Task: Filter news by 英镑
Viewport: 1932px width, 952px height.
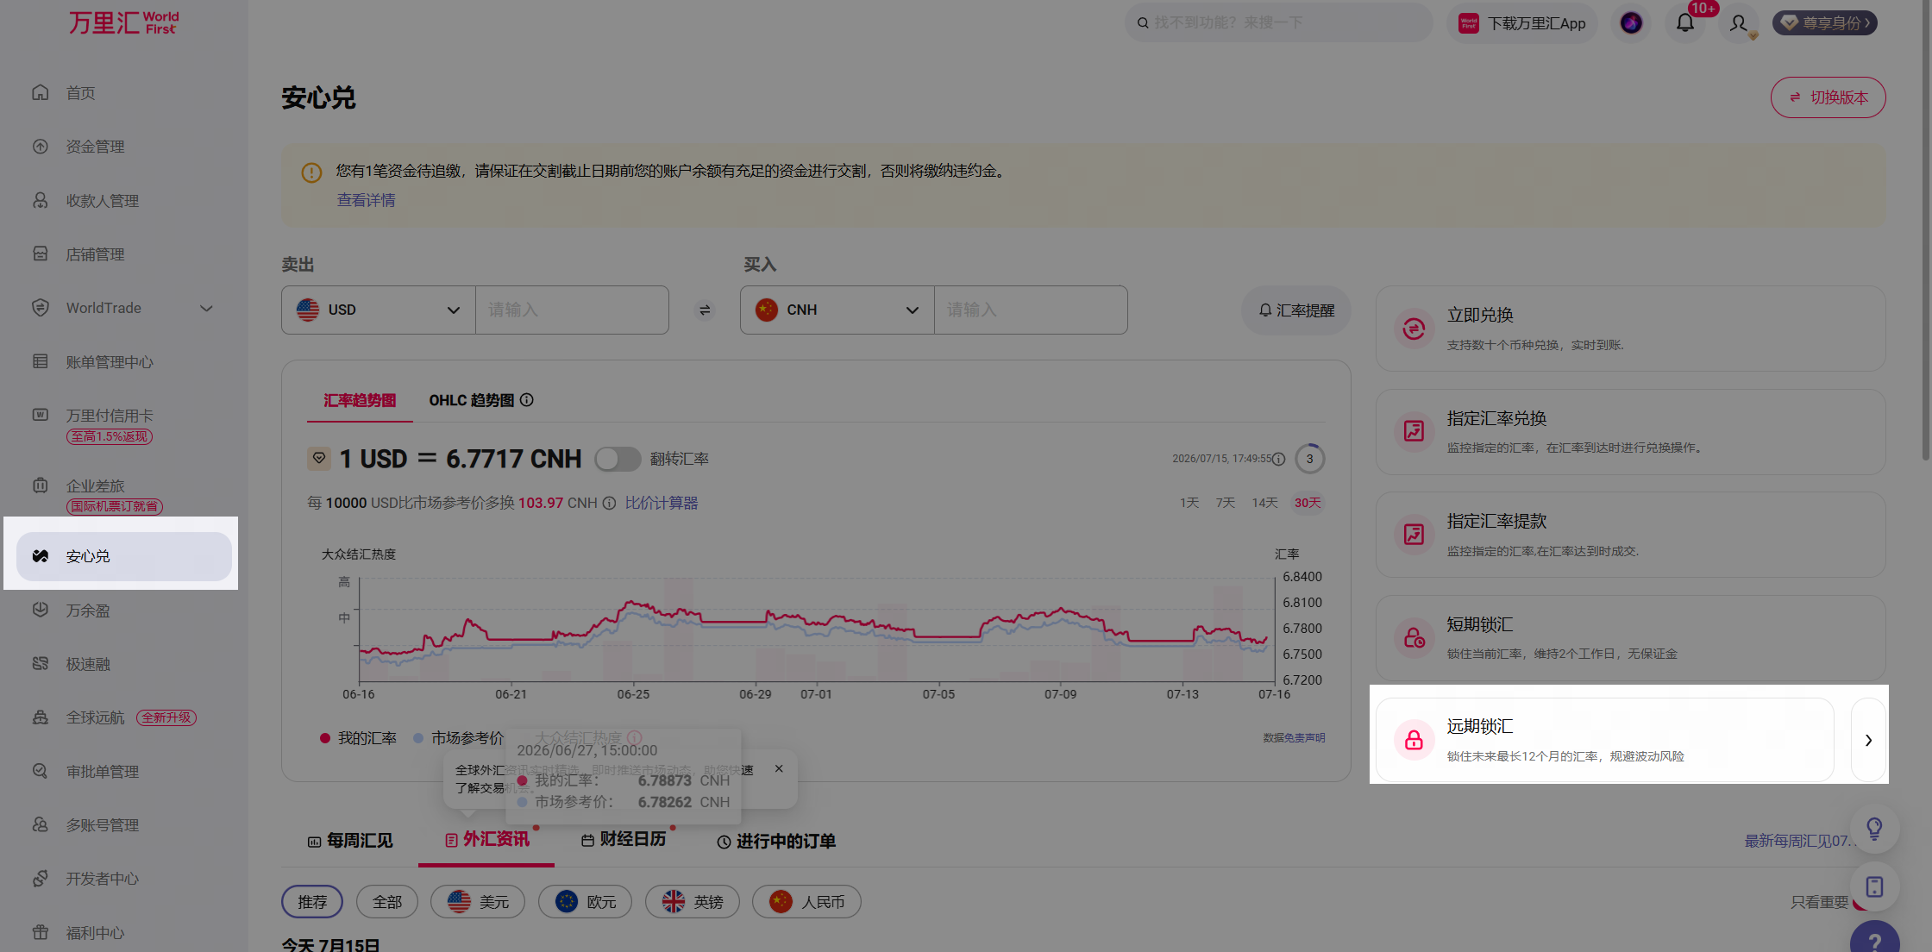Action: coord(693,902)
